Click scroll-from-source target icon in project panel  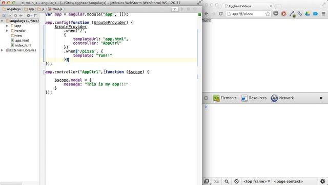[x=15, y=15]
